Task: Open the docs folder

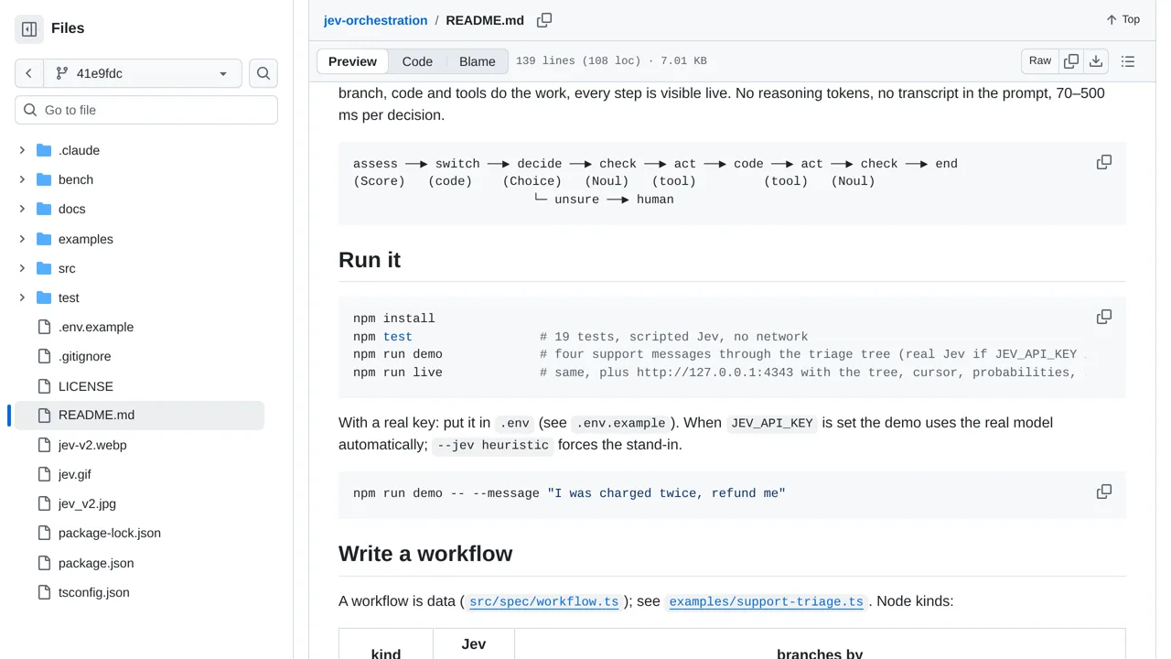Action: click(x=72, y=209)
